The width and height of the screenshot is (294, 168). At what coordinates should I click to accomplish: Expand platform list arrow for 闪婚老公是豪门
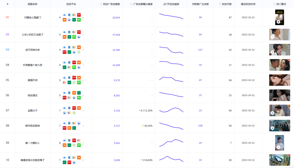click(83, 18)
